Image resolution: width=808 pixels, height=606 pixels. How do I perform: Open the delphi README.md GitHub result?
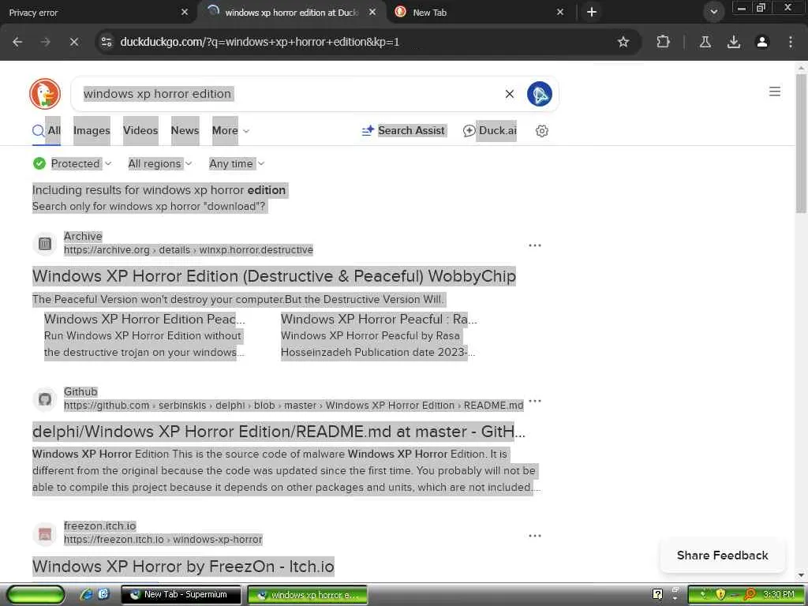[x=279, y=432]
